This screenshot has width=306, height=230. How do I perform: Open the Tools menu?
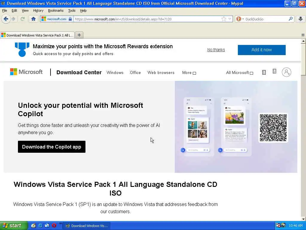[x=72, y=10]
